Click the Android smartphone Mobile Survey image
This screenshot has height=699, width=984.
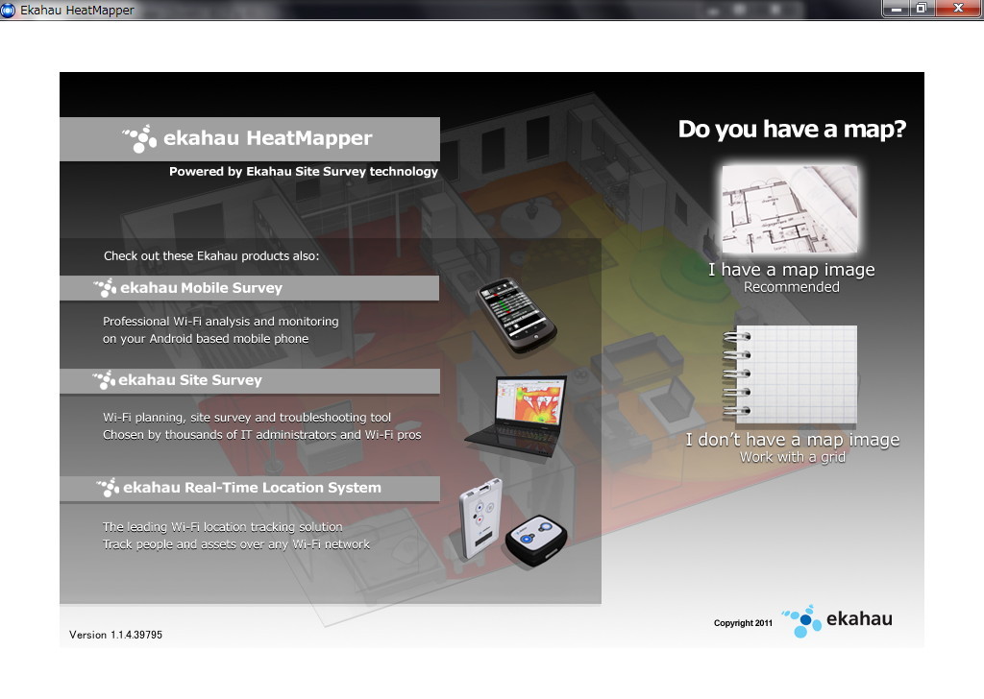pos(516,315)
